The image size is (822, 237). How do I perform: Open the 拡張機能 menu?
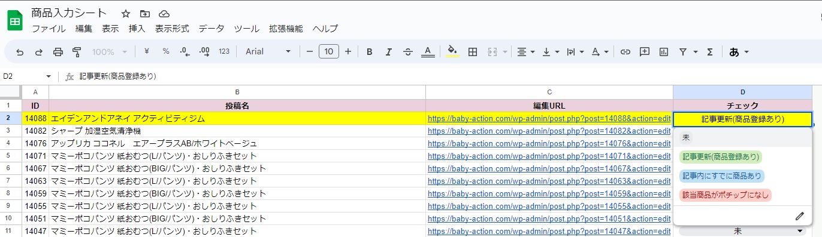(x=286, y=29)
